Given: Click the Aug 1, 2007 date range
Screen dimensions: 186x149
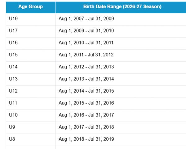Looking at the screenshot, I should click(86, 19).
